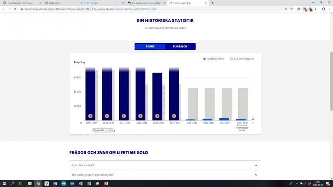Click the browser back arrow
The height and width of the screenshot is (187, 333).
coord(4,9)
